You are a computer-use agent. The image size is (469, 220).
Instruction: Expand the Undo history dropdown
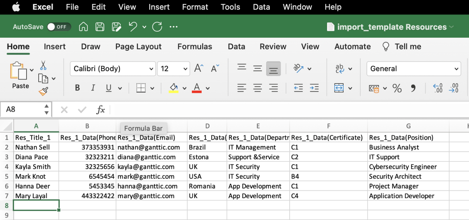coord(144,27)
